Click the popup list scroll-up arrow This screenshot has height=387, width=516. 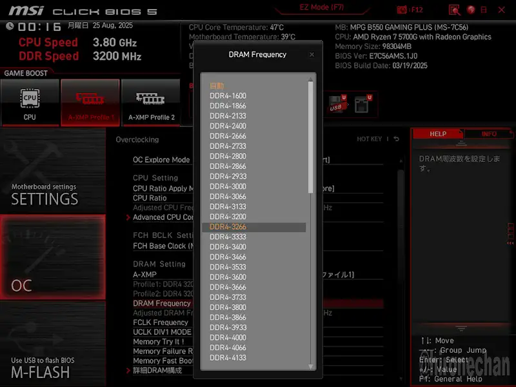310,79
